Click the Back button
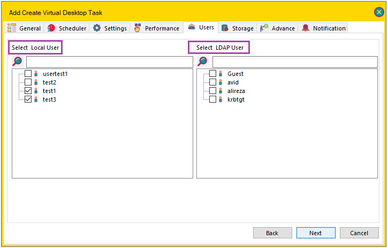388x248 pixels. point(272,233)
